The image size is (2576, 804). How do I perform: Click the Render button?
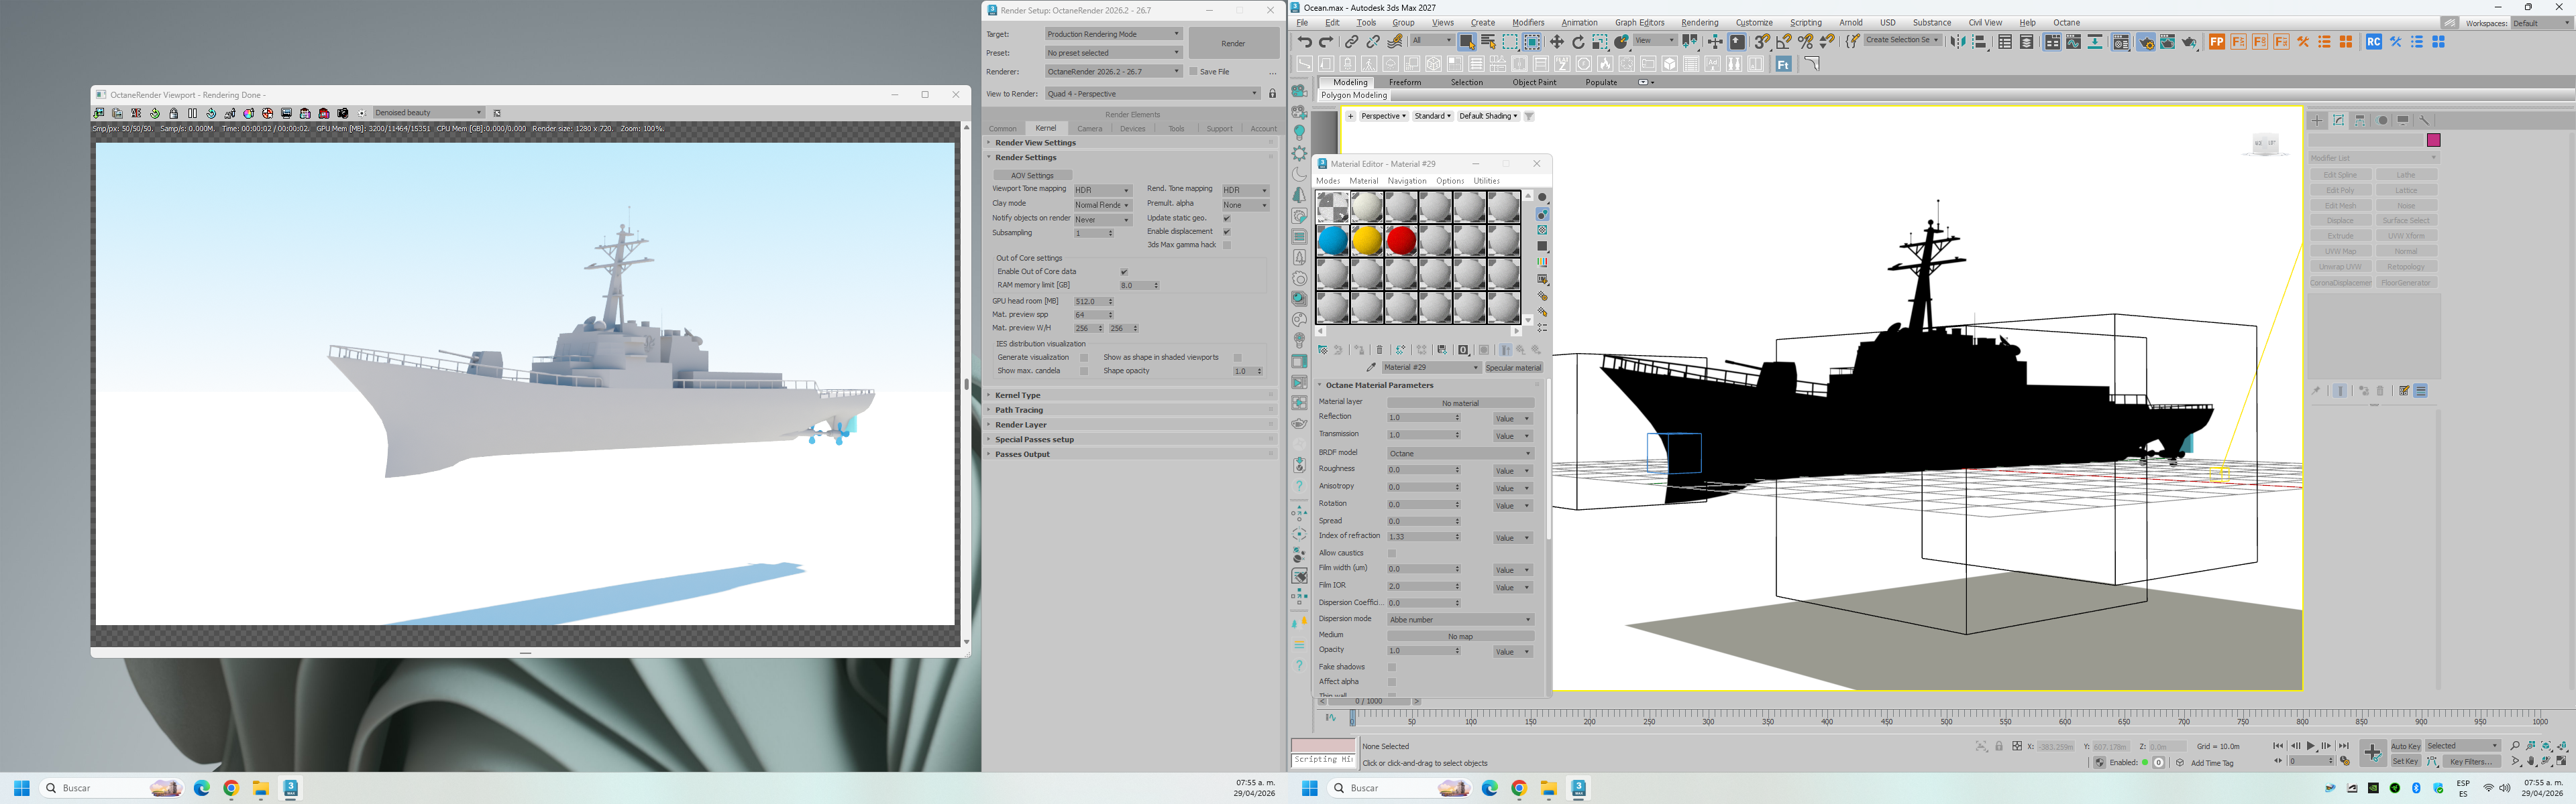pyautogui.click(x=1234, y=43)
